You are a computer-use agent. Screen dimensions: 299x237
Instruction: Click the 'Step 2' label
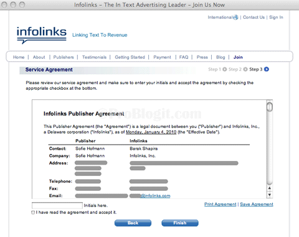point(235,69)
